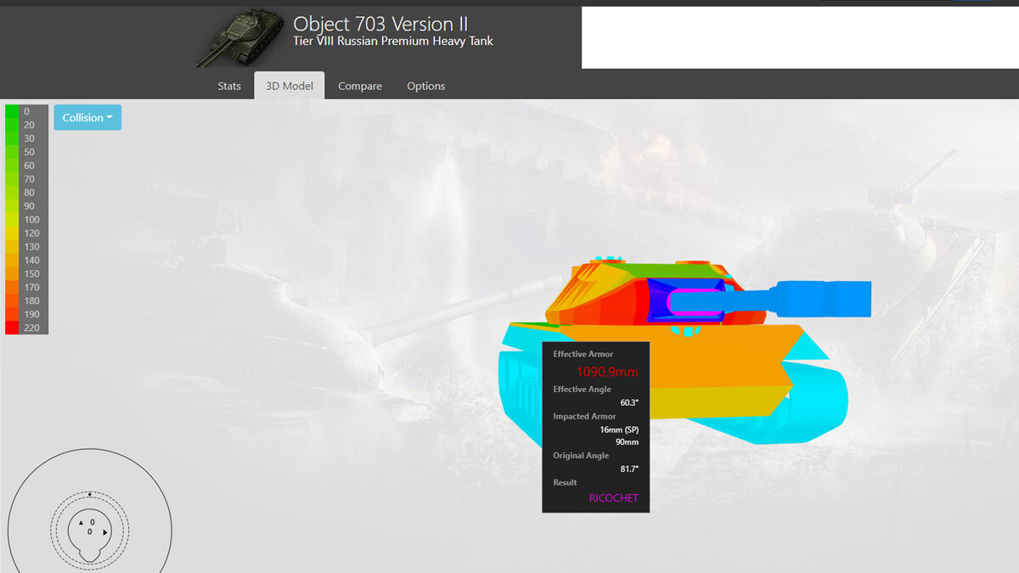Viewport: 1019px width, 573px height.
Task: Click the 100 armor legend swatch
Action: pos(12,220)
